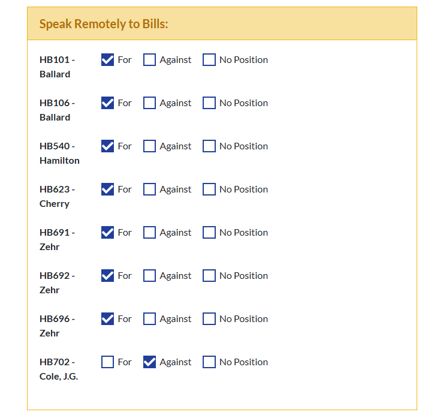Uncheck Against on HB702 - Cole, J.G.

pyautogui.click(x=150, y=362)
